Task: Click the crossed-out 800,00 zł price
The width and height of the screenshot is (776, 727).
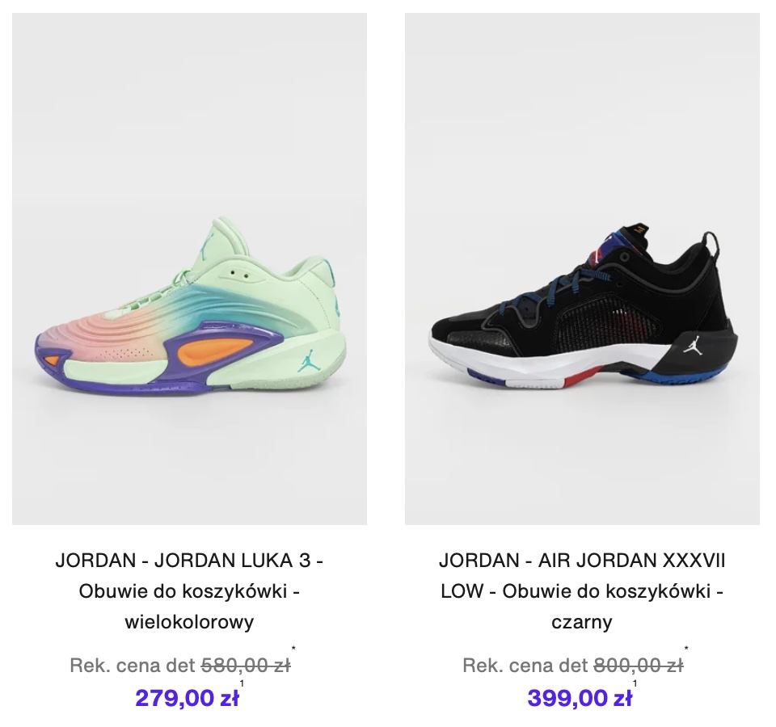Action: [x=639, y=666]
